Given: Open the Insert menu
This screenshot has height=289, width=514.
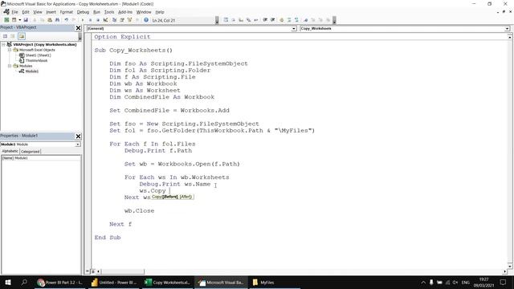Looking at the screenshot, I should pos(51,12).
